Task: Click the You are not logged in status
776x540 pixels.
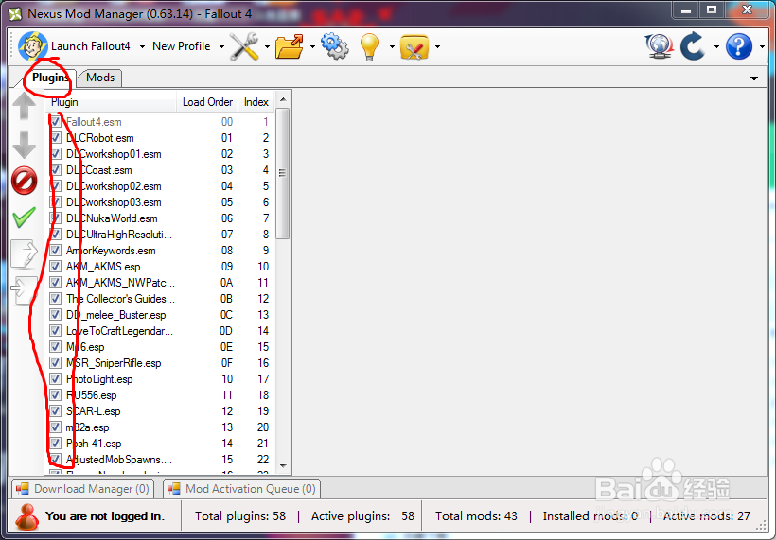Action: [104, 516]
